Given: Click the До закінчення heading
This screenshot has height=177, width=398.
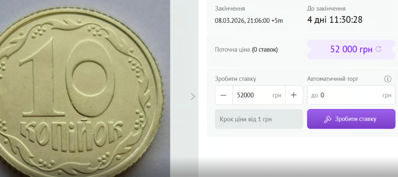Looking at the screenshot, I should tap(326, 9).
